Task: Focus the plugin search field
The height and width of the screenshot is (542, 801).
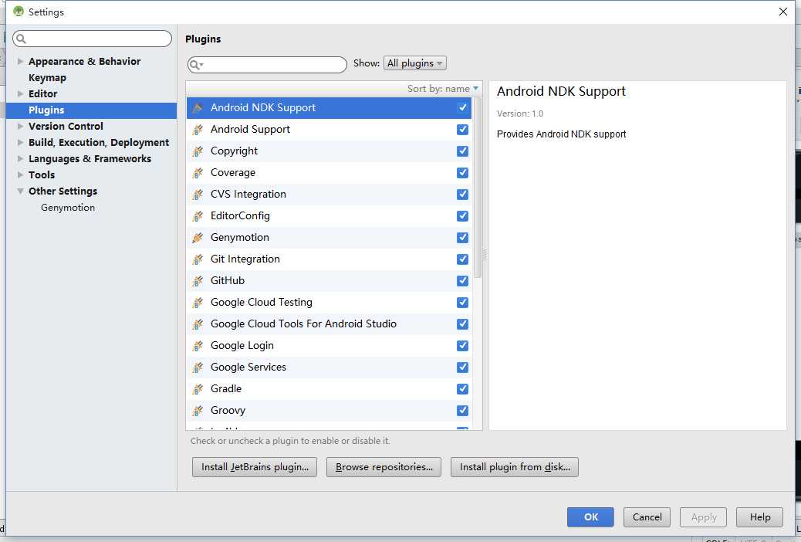Action: 267,64
